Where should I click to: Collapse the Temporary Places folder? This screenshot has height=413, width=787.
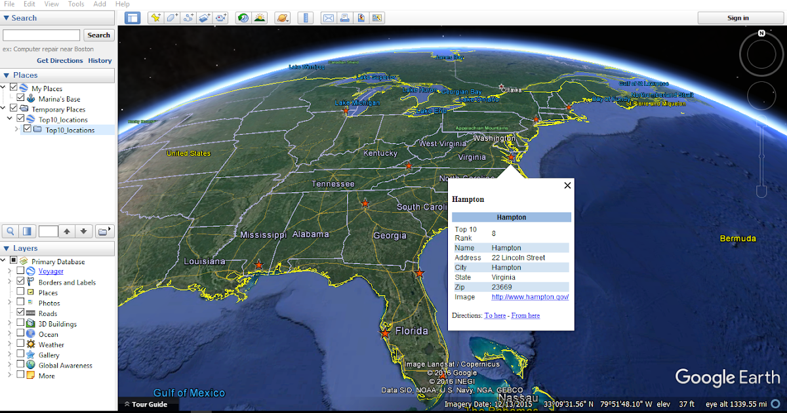(x=5, y=109)
